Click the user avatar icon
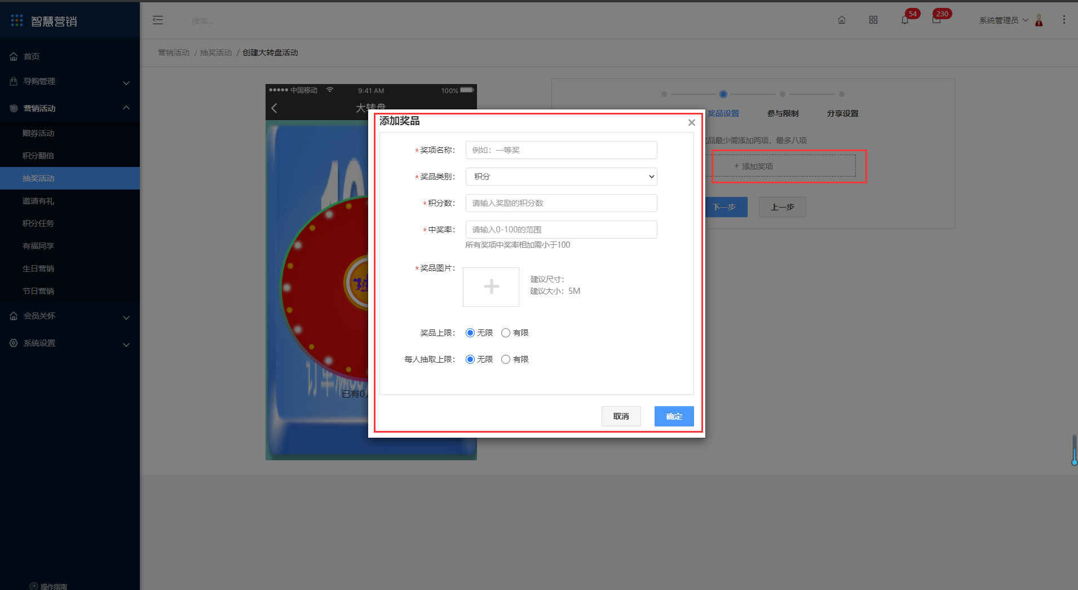The image size is (1078, 590). coord(1039,20)
